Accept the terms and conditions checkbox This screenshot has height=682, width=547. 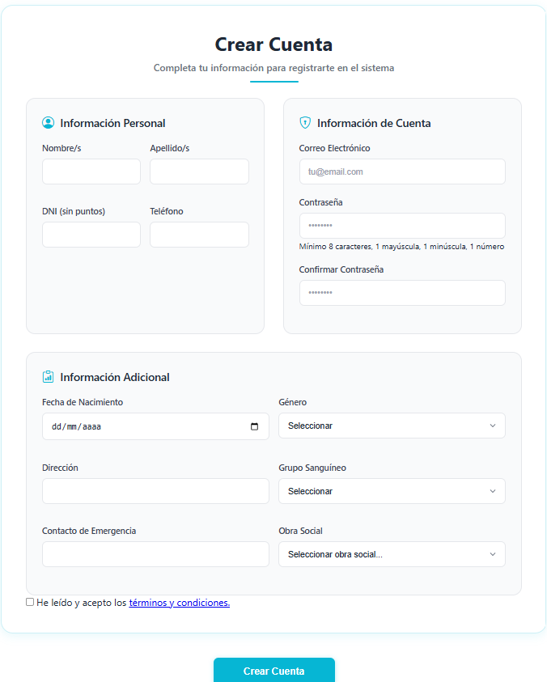click(x=30, y=602)
